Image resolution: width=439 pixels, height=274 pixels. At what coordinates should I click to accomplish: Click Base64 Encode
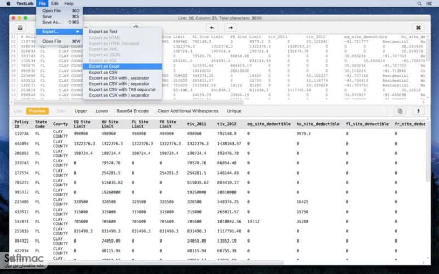point(133,111)
